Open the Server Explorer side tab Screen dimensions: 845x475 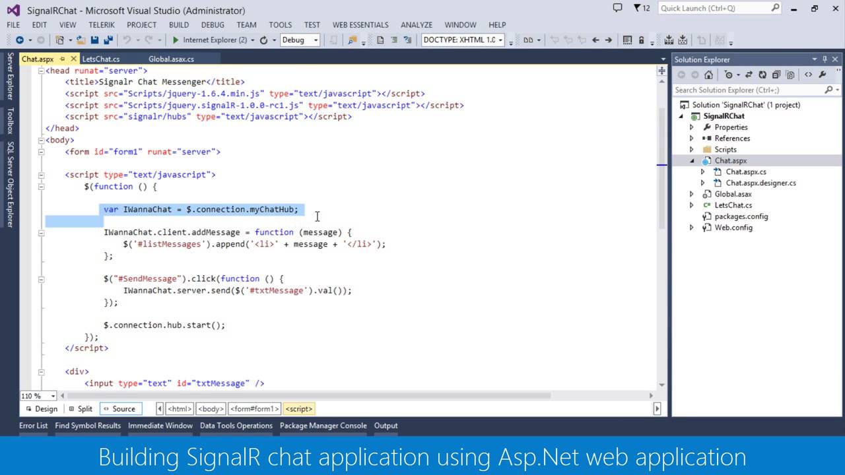pyautogui.click(x=10, y=76)
